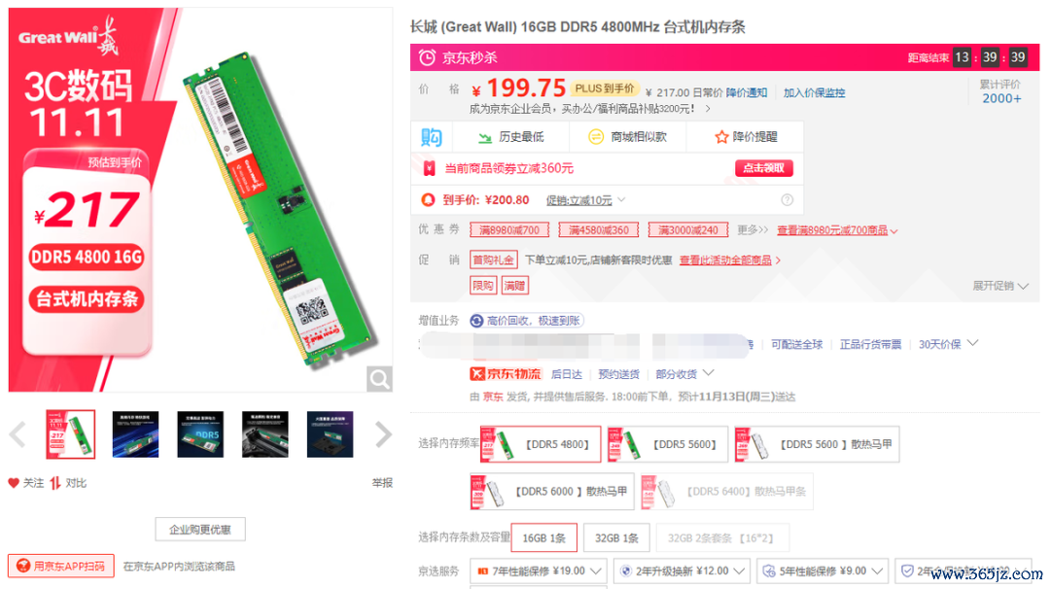Image resolution: width=1050 pixels, height=589 pixels.
Task: Expand the 展开促销 promotions section
Action: point(999,286)
